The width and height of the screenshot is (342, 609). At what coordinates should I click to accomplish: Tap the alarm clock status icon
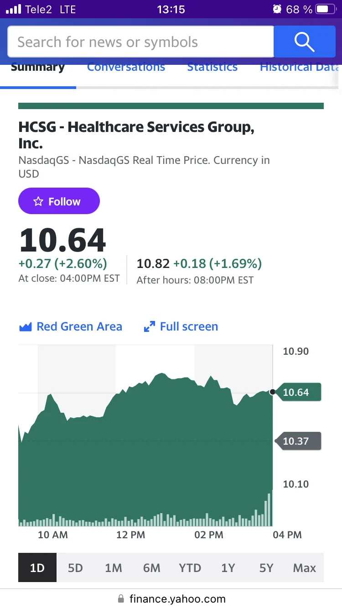tap(277, 9)
